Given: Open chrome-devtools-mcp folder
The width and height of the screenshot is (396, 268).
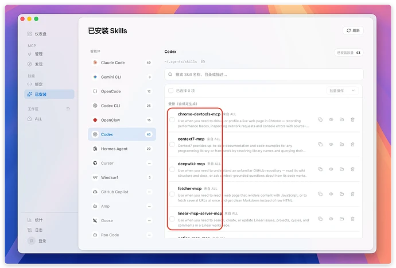Looking at the screenshot, I should coord(341,120).
